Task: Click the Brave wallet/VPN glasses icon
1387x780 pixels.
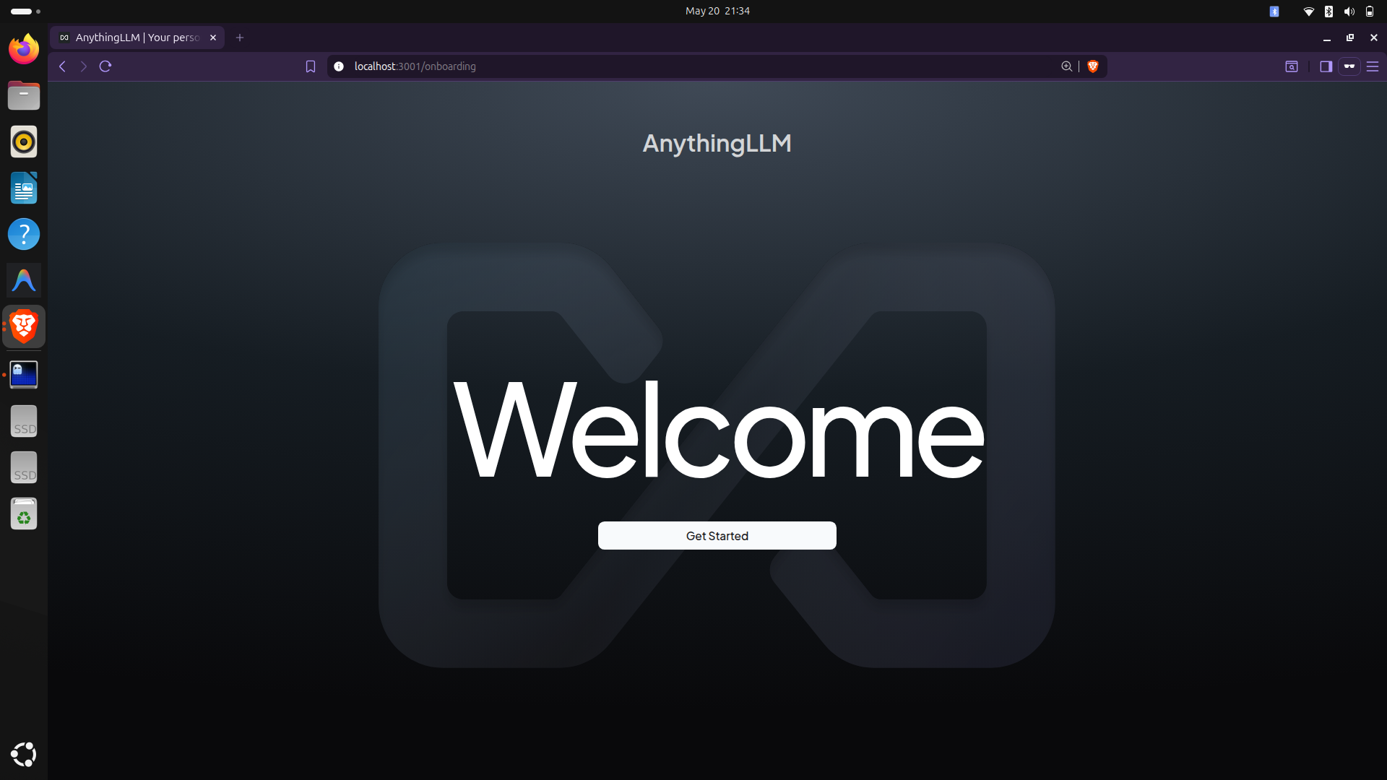Action: (1349, 66)
